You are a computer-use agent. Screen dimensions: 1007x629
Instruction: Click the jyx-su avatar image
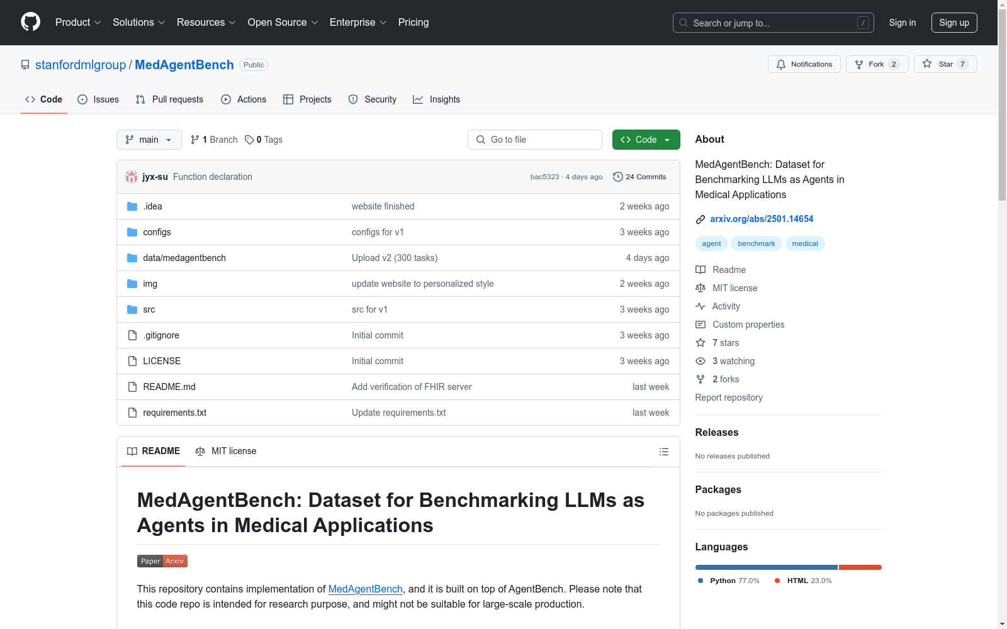(132, 177)
